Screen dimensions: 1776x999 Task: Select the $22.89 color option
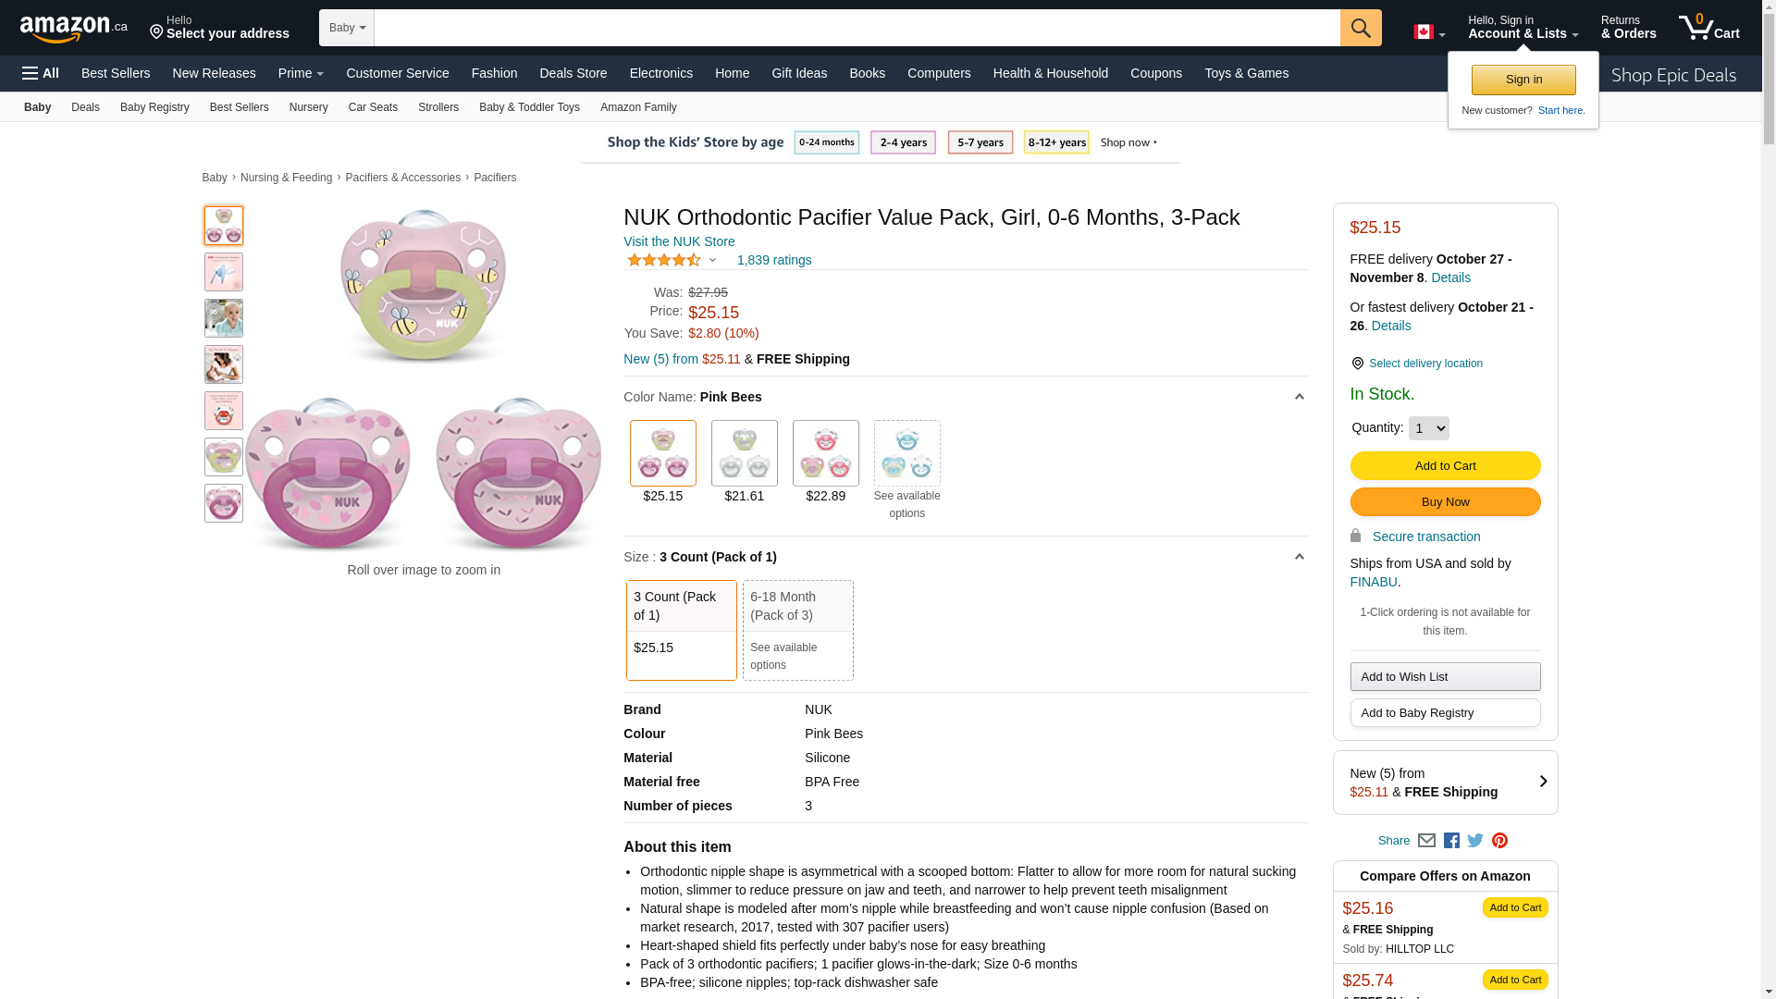click(825, 454)
